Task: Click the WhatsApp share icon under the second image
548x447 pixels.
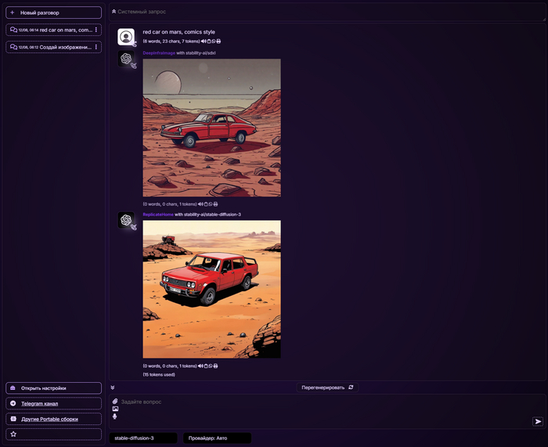Action: [x=208, y=366]
